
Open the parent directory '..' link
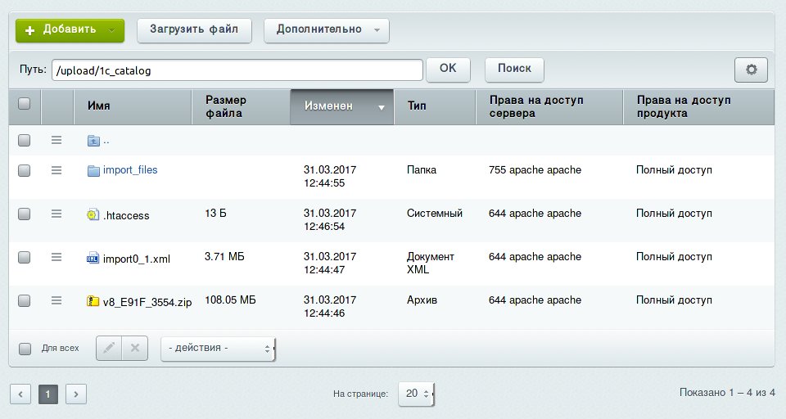106,141
